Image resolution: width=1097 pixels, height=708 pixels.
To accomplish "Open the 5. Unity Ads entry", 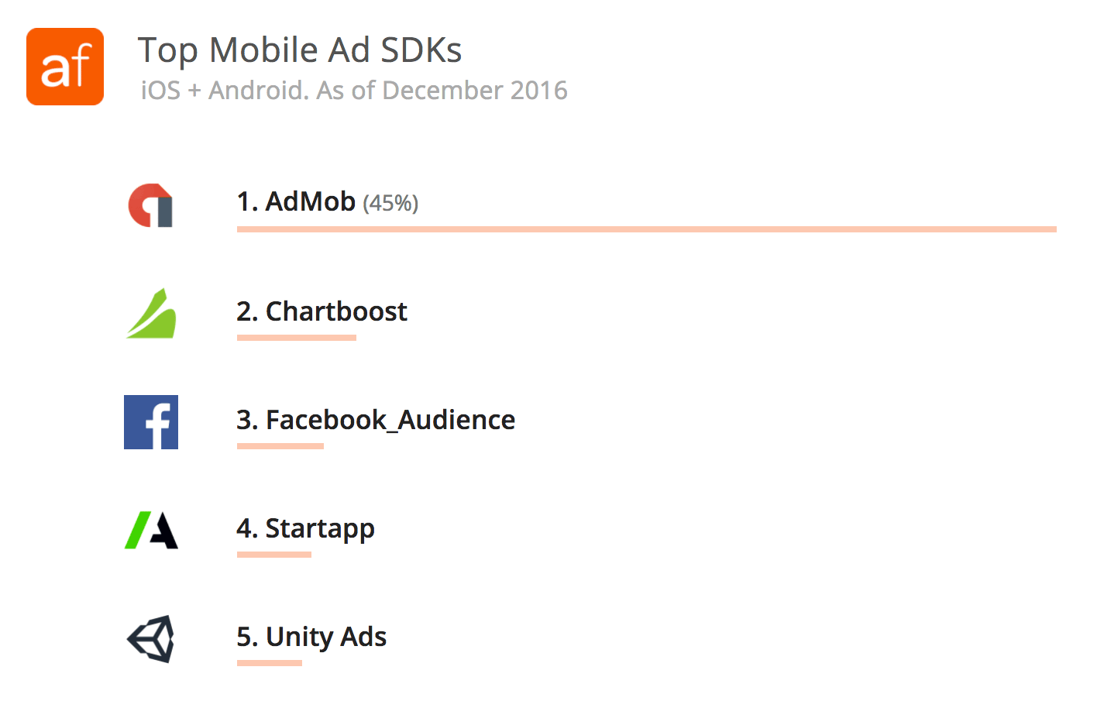I will 311,637.
